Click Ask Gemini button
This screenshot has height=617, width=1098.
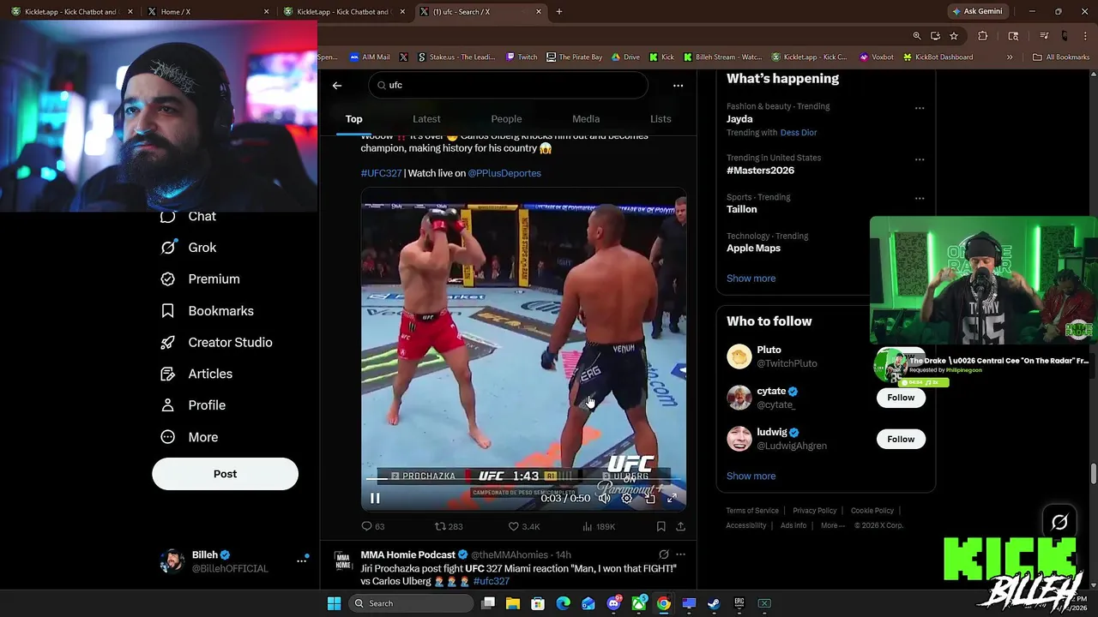tap(976, 12)
